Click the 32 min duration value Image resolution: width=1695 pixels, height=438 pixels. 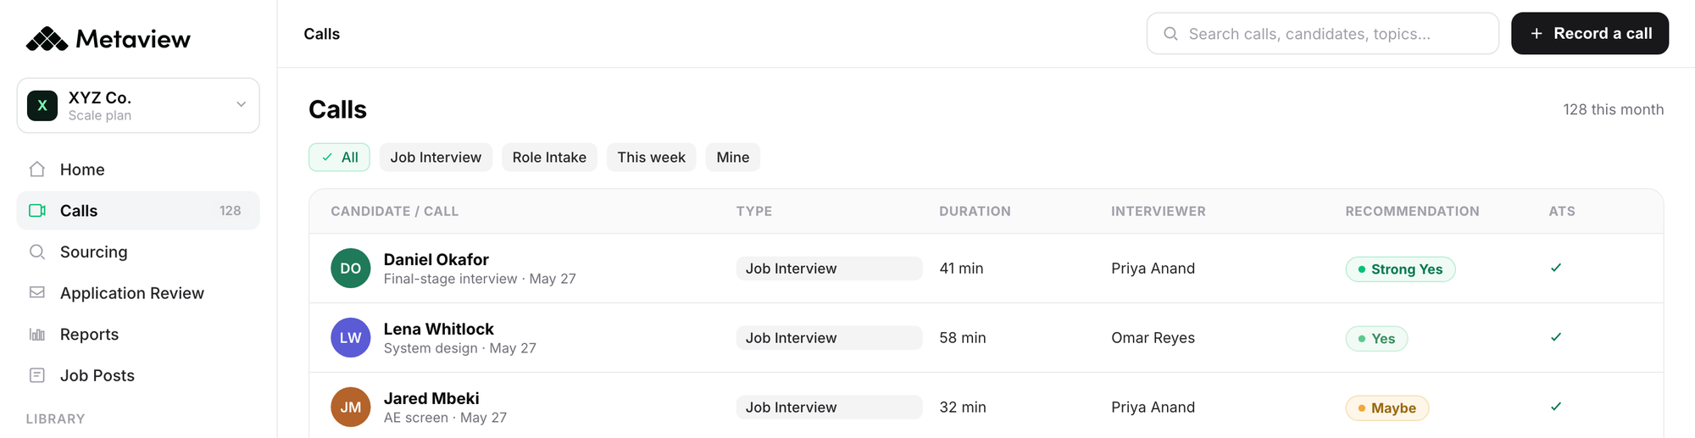coord(963,408)
